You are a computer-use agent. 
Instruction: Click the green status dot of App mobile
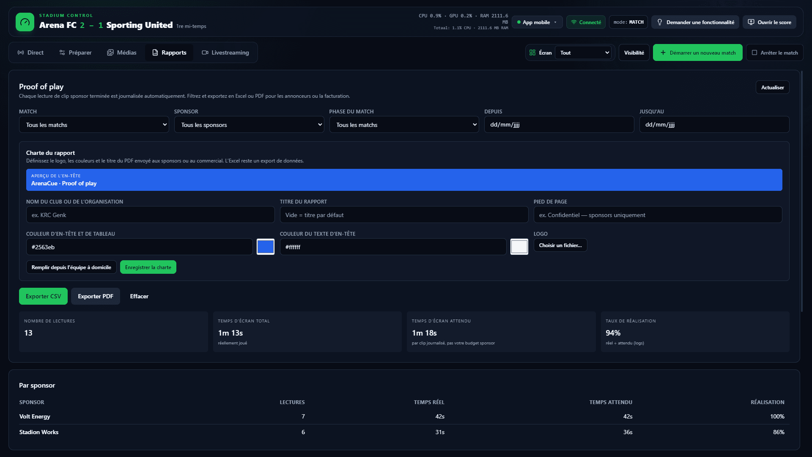click(519, 22)
